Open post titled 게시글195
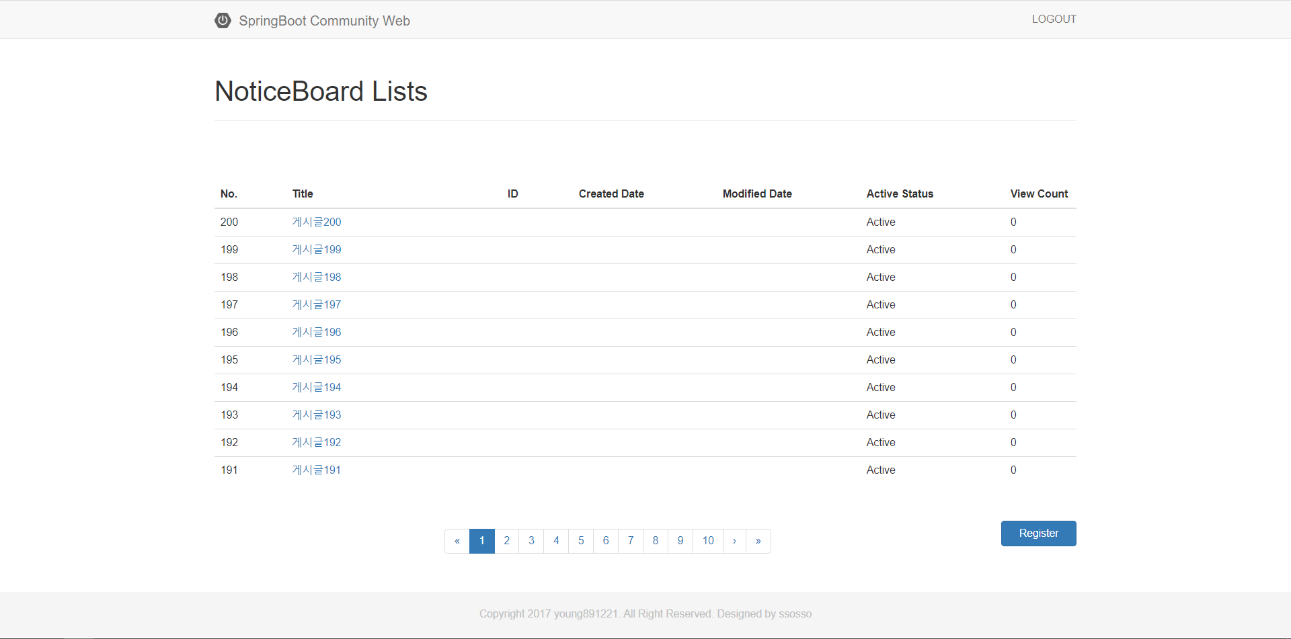Screen dimensions: 1291x639 (316, 359)
